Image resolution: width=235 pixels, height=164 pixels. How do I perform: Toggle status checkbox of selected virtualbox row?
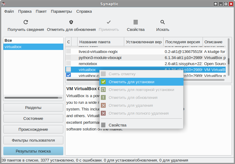[x=68, y=69]
